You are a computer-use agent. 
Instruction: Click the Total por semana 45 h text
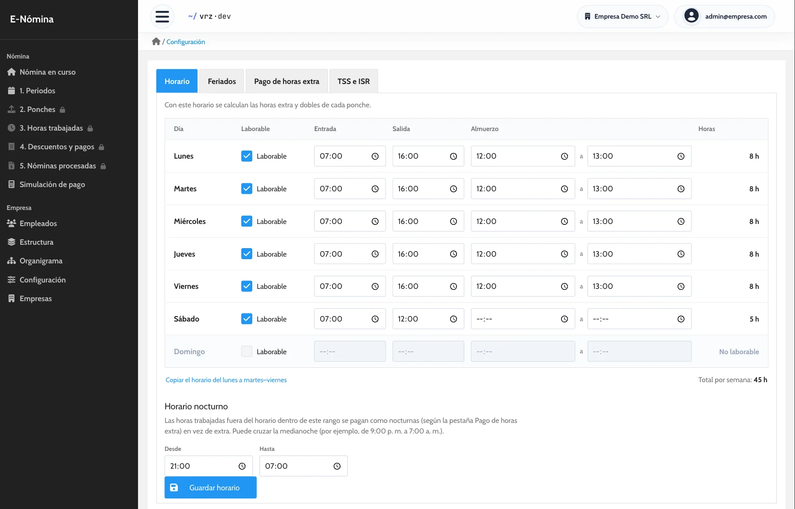(733, 380)
